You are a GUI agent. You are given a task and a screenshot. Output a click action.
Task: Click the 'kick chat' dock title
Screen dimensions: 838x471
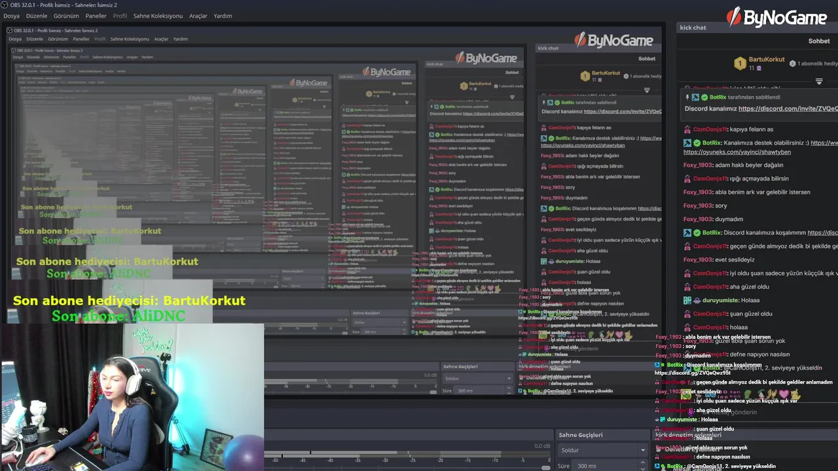pyautogui.click(x=693, y=27)
